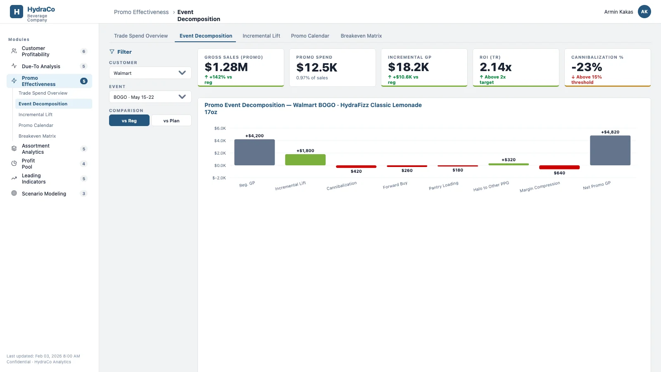Click the Incremental GP $18.2K value
661x372 pixels.
(x=409, y=67)
